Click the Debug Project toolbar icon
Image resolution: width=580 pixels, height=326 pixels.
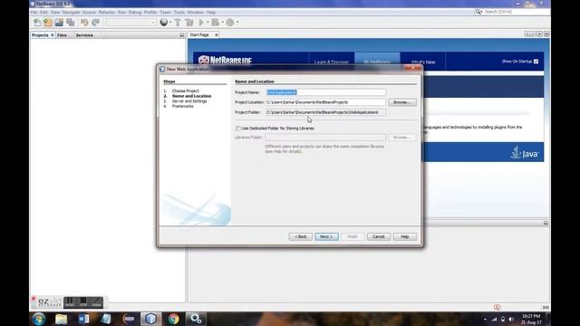[x=216, y=23]
